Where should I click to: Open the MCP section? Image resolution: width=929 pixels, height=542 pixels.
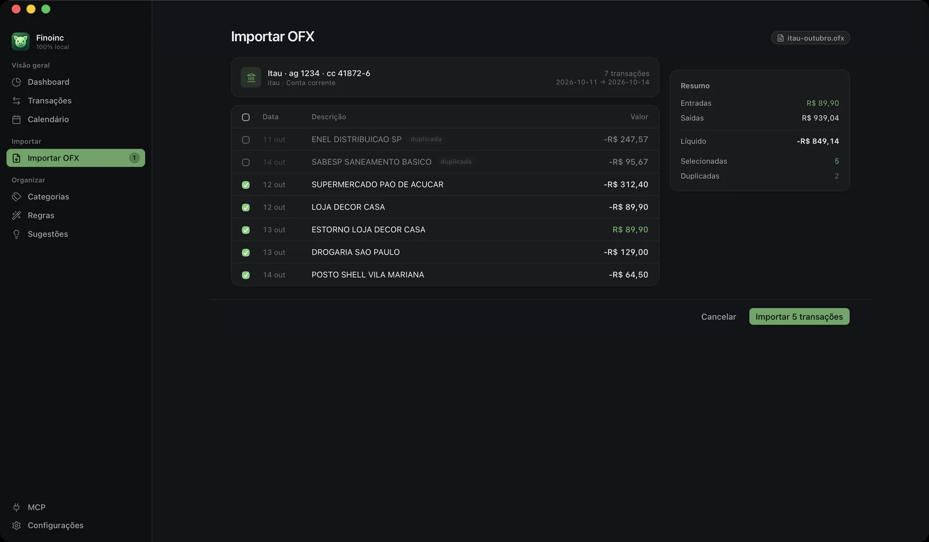coord(75,507)
